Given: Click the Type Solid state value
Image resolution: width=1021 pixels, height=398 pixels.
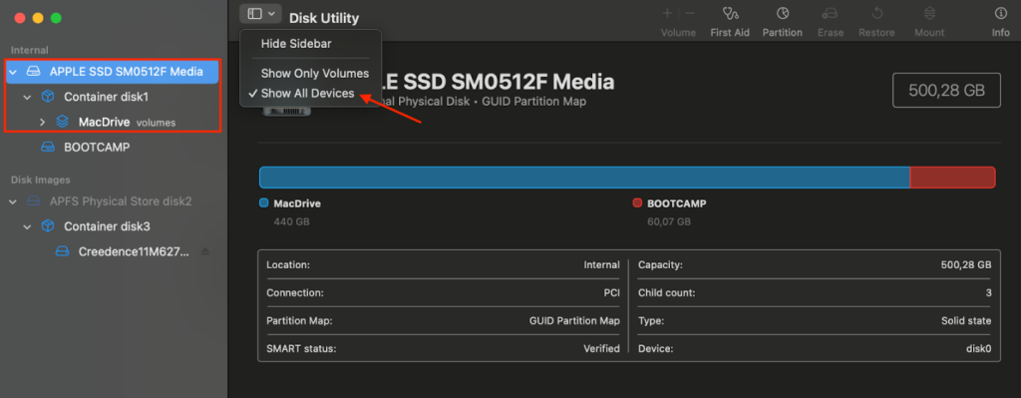Looking at the screenshot, I should click(966, 321).
